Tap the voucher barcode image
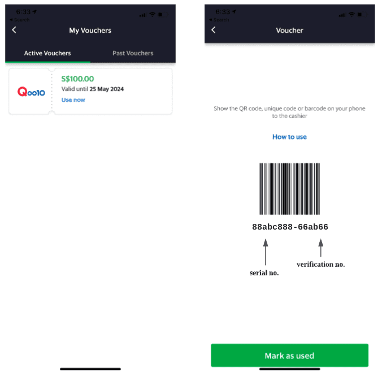The image size is (382, 376). [x=289, y=189]
